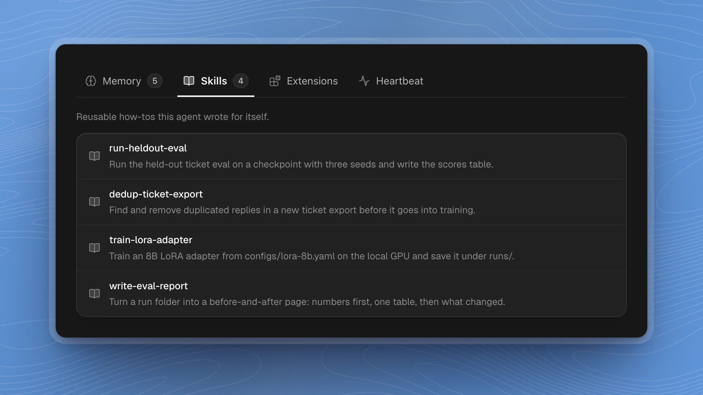Go to the Heartbeat tab
703x395 pixels.
[x=391, y=81]
